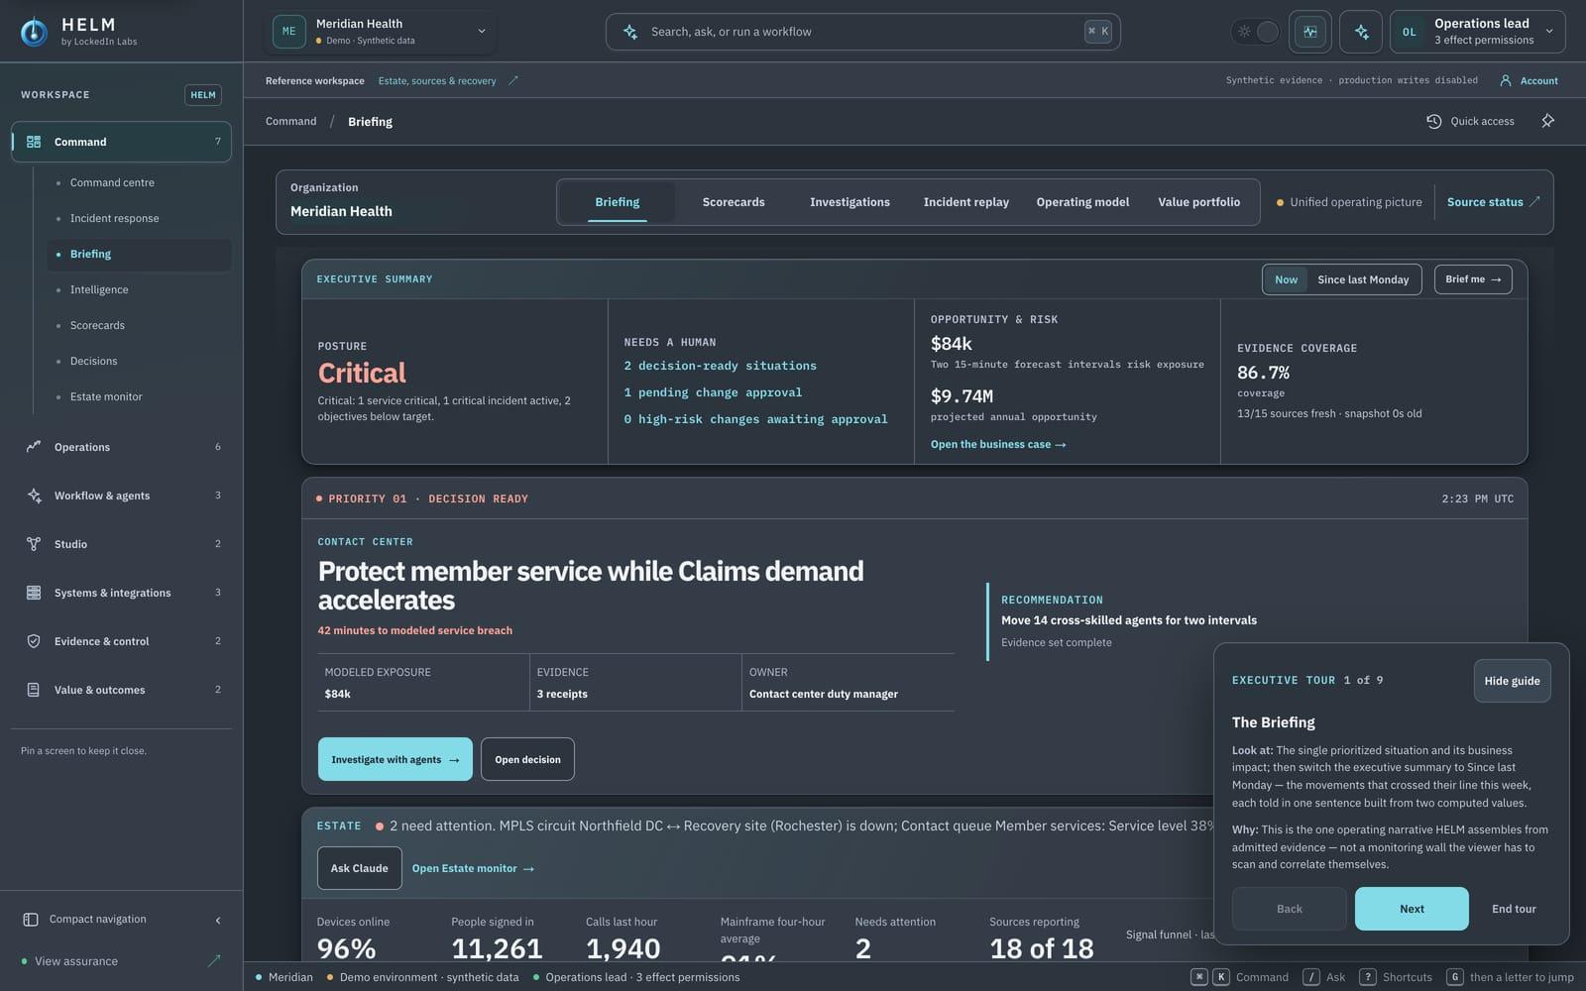This screenshot has width=1586, height=991.
Task: Expand the Operations lead role menu
Action: [1478, 32]
